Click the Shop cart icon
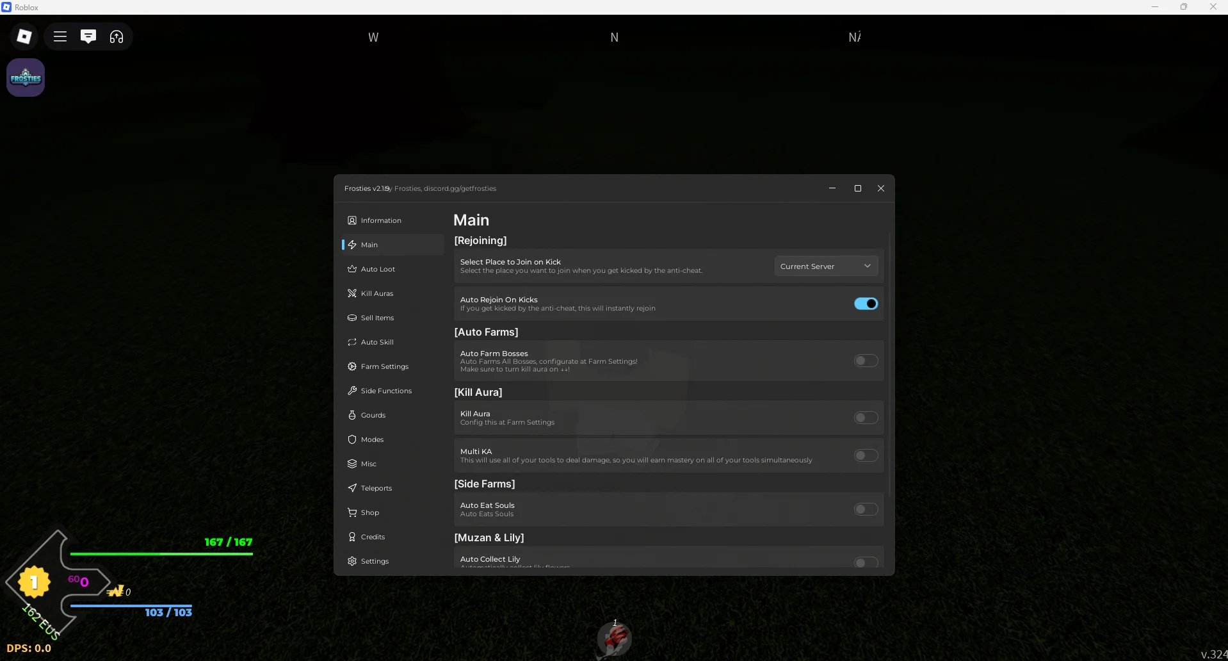 [352, 512]
